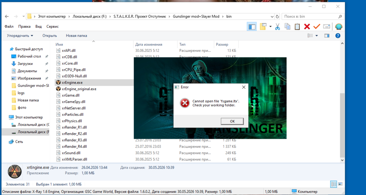Screen dimensions: 366x195
Task: Click the search magnifier icon
Action: tap(340, 16)
